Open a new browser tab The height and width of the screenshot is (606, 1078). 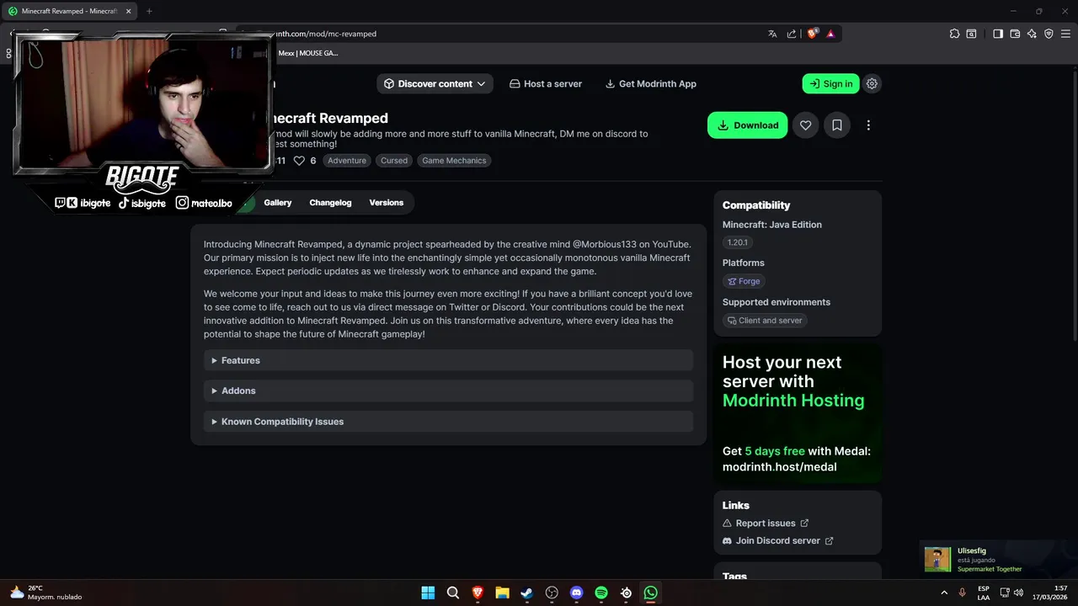tap(149, 11)
